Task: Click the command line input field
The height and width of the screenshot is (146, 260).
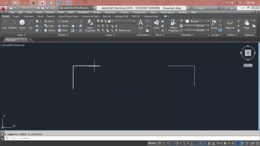Action: pos(133,138)
